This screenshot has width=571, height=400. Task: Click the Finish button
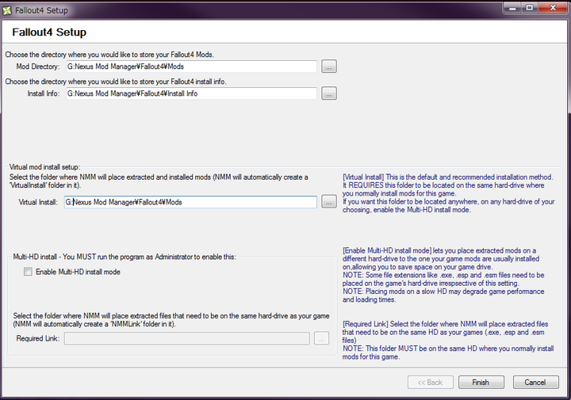(481, 383)
